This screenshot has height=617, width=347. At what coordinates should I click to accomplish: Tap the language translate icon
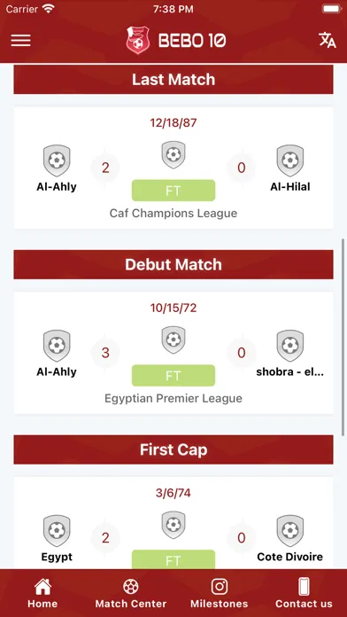coord(327,40)
